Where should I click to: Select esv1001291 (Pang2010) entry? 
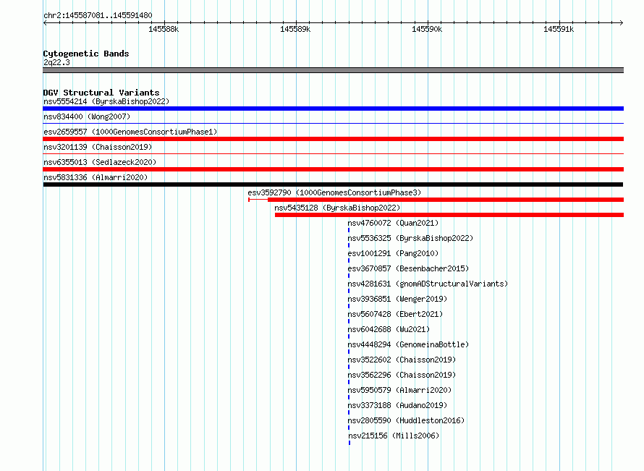[x=393, y=253]
